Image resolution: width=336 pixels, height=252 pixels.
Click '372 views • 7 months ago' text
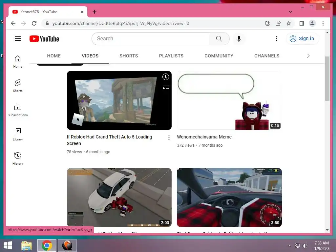pyautogui.click(x=200, y=145)
